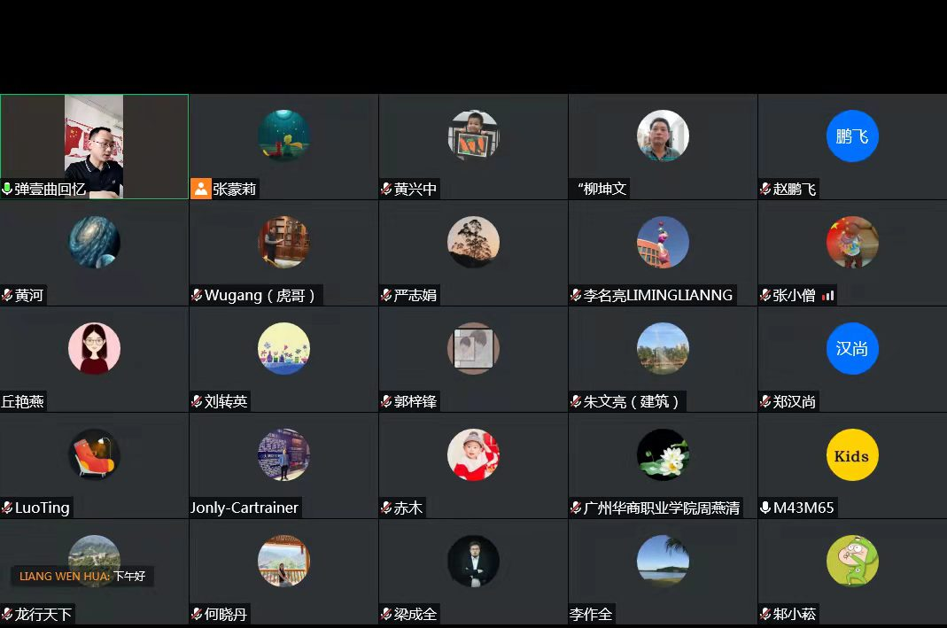Click the muted mic icon next to 郑汉尚
Image resolution: width=947 pixels, height=628 pixels.
(765, 401)
